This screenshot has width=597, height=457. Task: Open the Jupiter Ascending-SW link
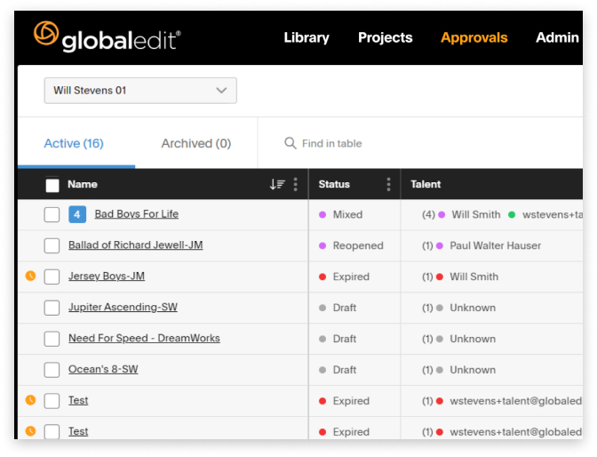point(123,307)
